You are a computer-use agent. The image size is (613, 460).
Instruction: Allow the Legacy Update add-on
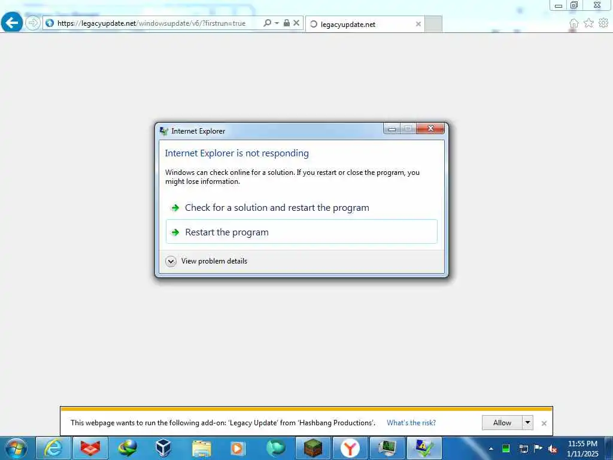coord(502,422)
